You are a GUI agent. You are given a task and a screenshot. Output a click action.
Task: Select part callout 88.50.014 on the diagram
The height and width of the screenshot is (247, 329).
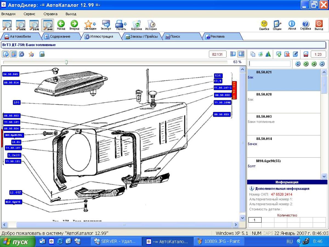pyautogui.click(x=12, y=82)
